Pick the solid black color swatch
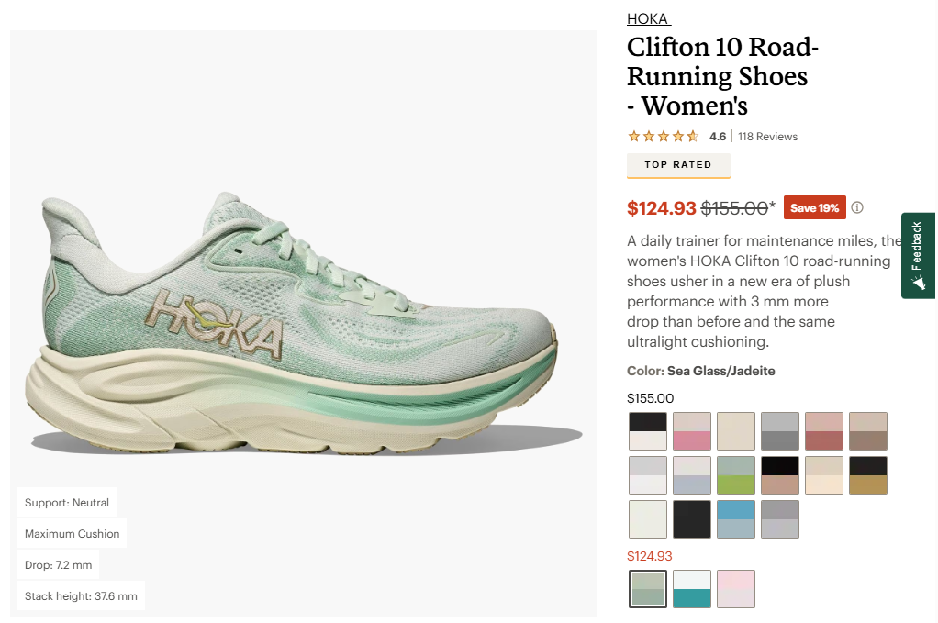 (692, 519)
